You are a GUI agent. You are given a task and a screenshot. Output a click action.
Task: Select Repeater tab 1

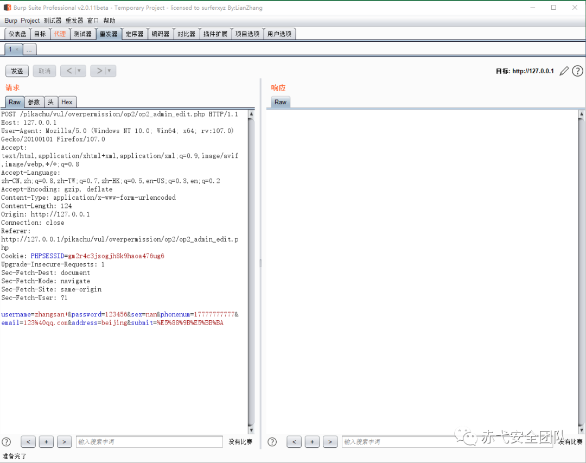coord(10,49)
